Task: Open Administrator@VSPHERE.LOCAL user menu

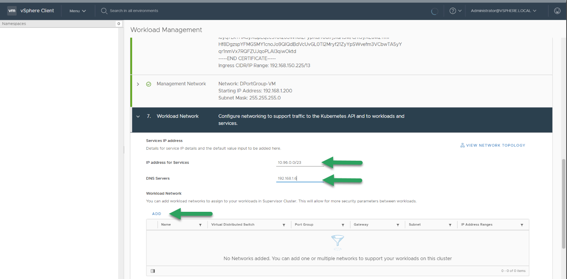Action: (504, 11)
